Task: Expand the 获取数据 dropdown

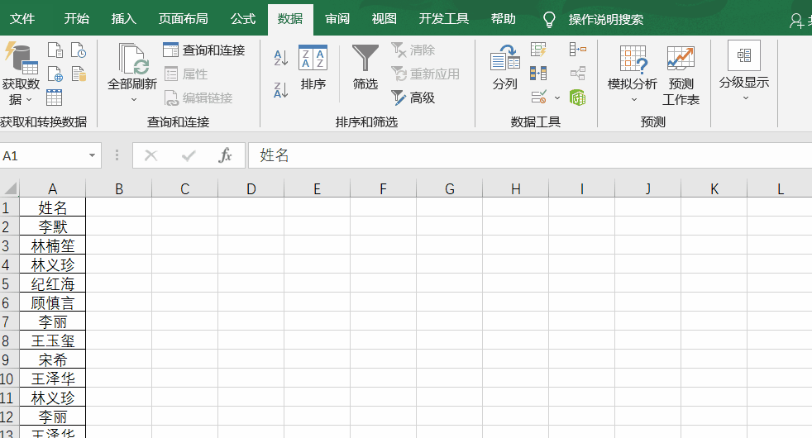Action: click(21, 91)
